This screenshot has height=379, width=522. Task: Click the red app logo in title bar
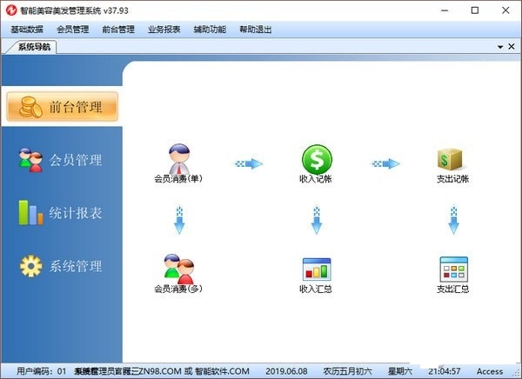pyautogui.click(x=11, y=10)
